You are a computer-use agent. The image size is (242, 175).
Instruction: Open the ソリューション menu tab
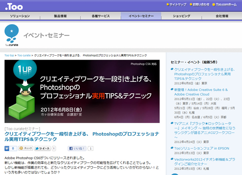(x=20, y=16)
